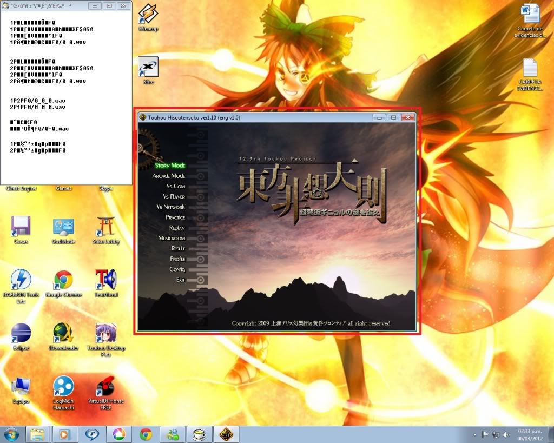Select the Carpeta de evidencias Word document
Screen dimensions: 554x443
(530, 21)
